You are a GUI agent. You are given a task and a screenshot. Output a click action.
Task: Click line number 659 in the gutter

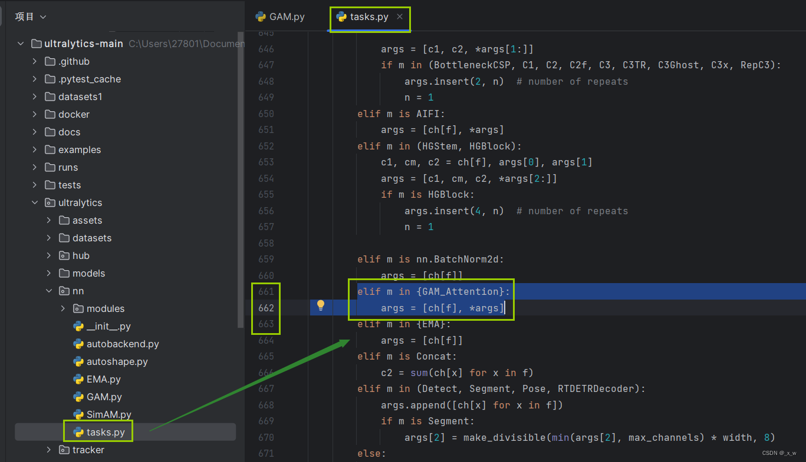pos(266,259)
